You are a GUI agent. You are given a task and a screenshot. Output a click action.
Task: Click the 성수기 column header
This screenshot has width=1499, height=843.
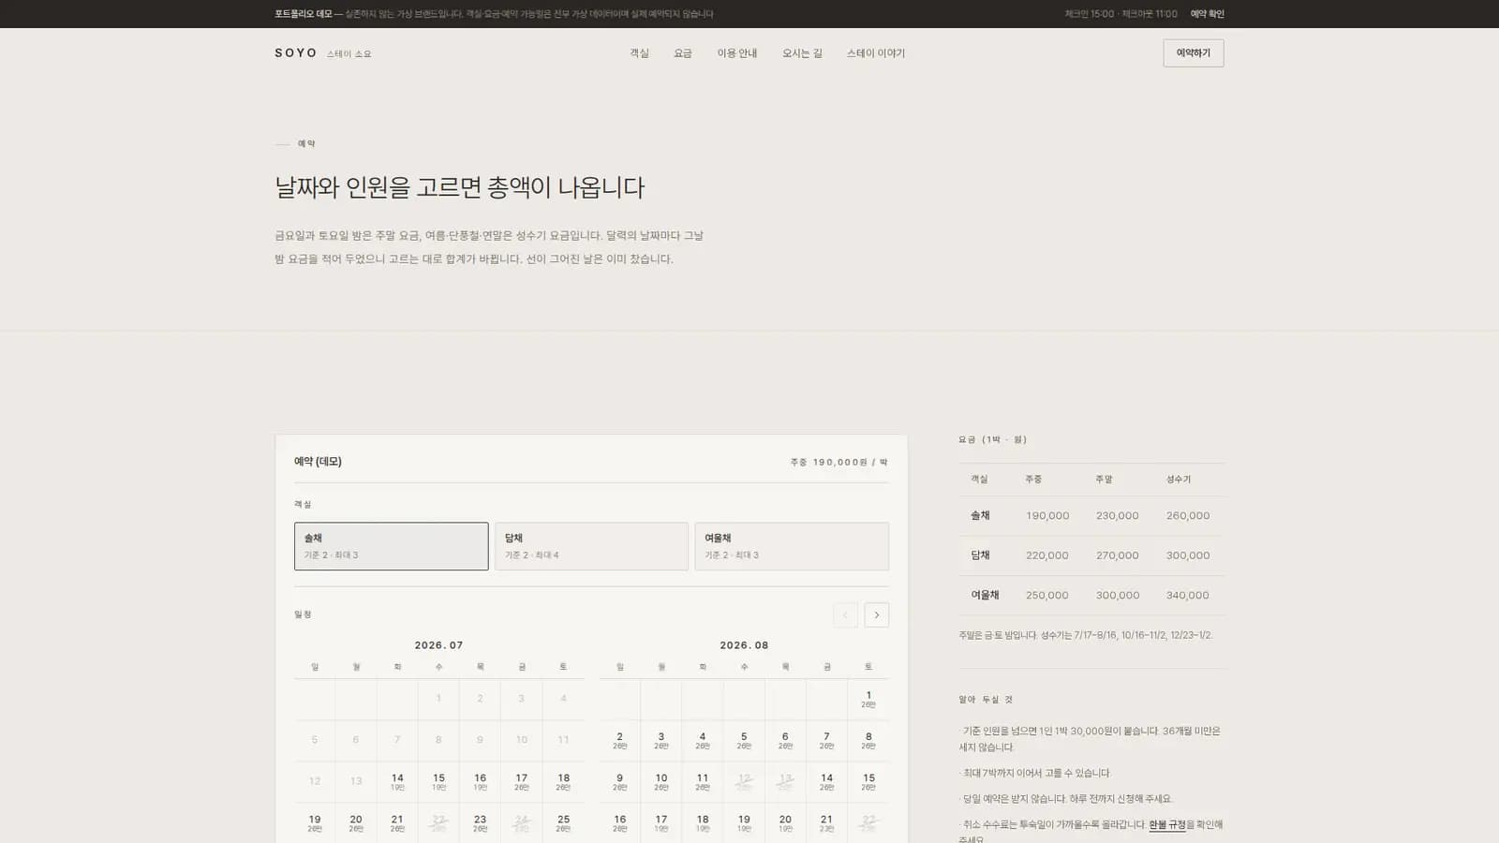click(1179, 480)
